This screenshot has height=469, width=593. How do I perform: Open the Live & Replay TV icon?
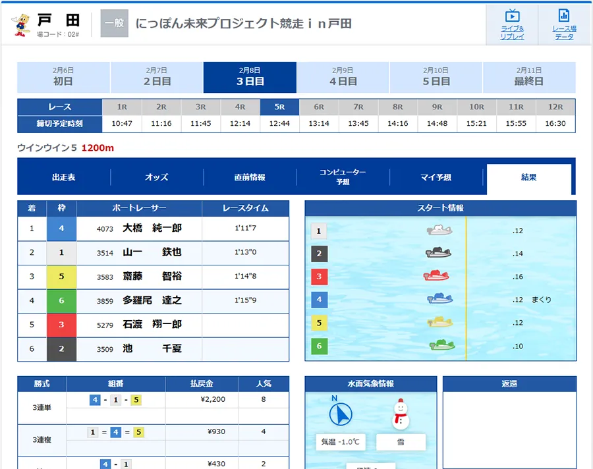[512, 16]
